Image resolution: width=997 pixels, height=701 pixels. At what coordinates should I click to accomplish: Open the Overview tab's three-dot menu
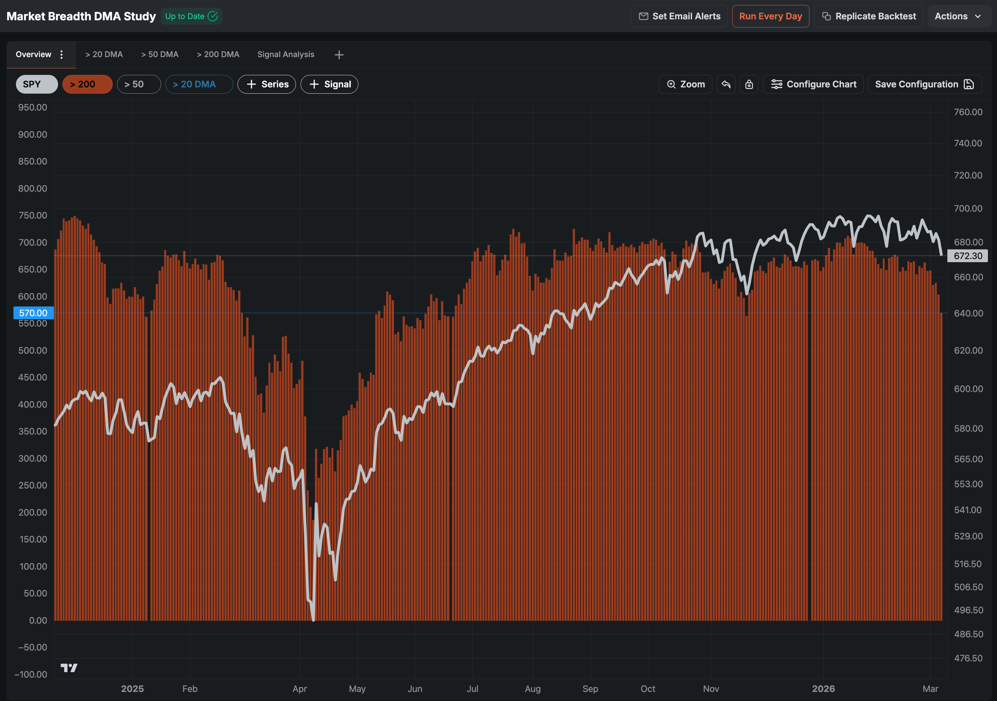click(62, 55)
